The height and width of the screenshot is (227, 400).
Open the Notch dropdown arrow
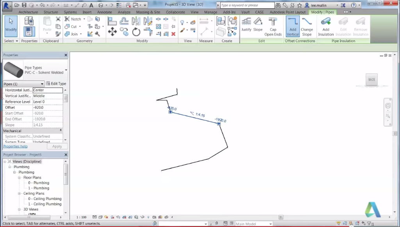point(84,19)
